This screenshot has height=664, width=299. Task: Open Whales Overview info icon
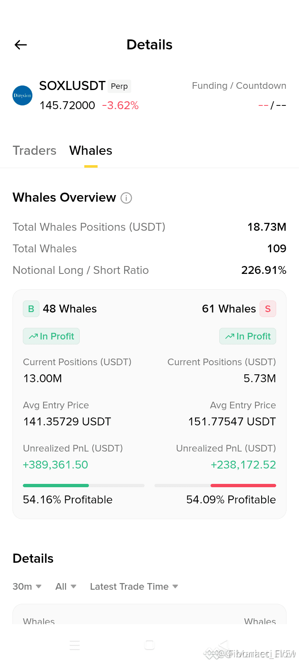(126, 198)
